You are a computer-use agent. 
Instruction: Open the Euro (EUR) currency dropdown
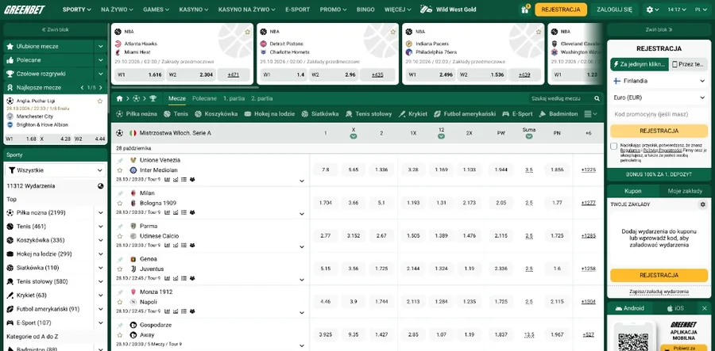coord(659,97)
